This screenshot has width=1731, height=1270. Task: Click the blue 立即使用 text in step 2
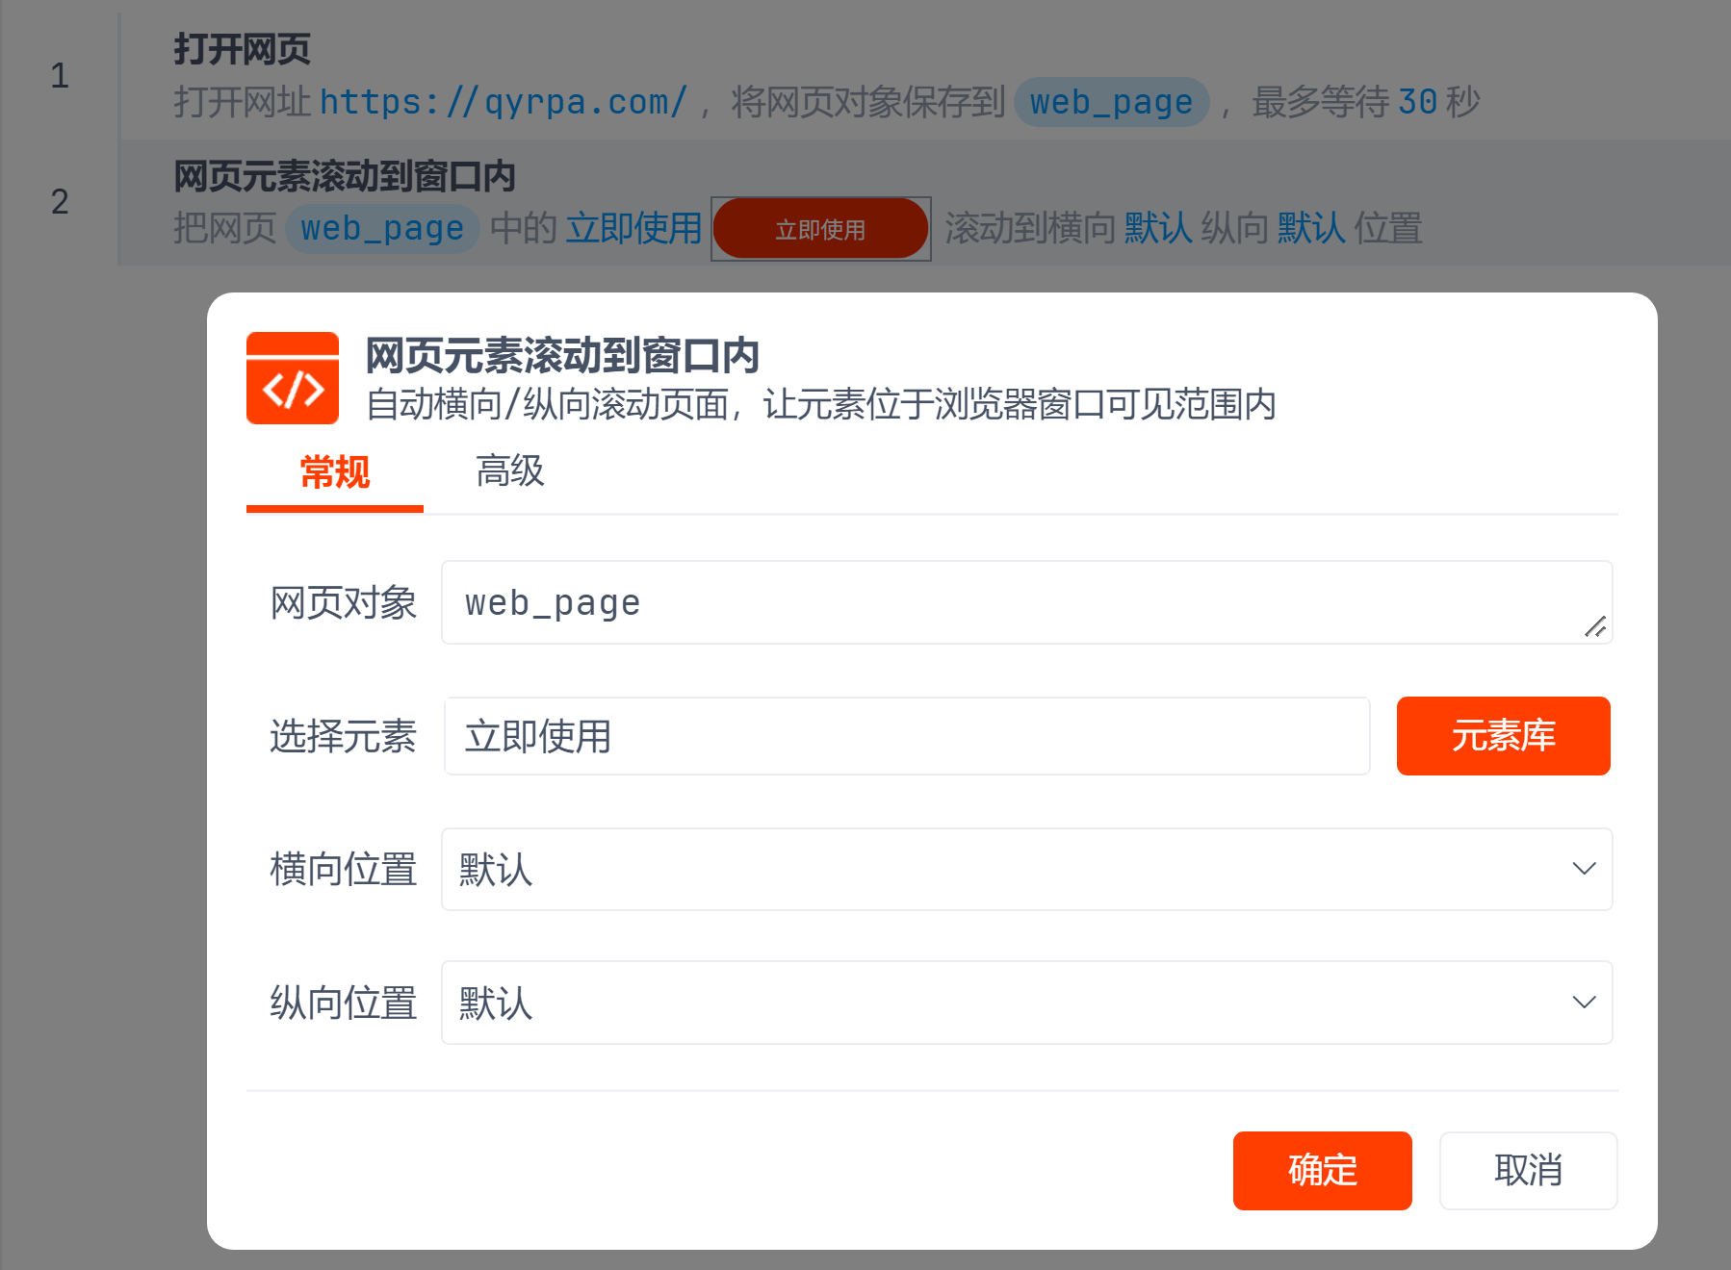(633, 229)
